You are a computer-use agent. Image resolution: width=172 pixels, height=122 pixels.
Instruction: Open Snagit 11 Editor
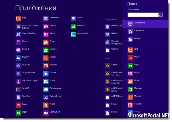25,74
